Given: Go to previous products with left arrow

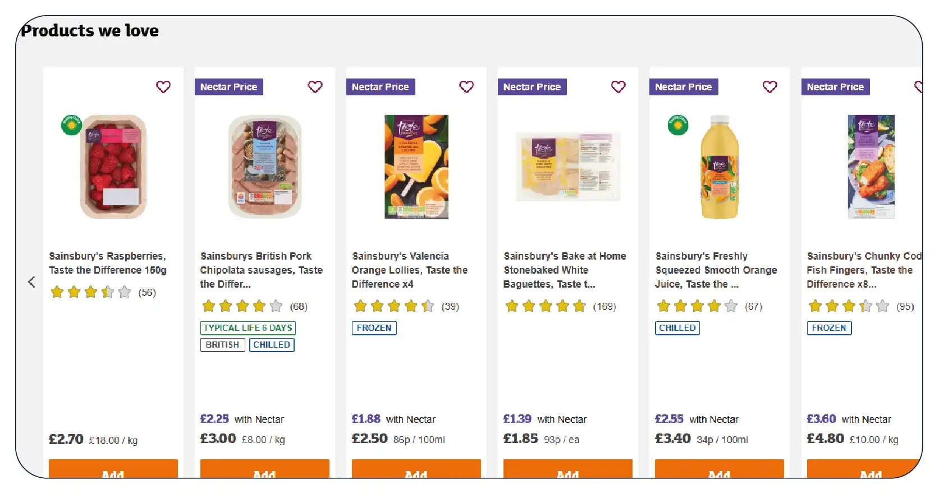Looking at the screenshot, I should pyautogui.click(x=31, y=282).
